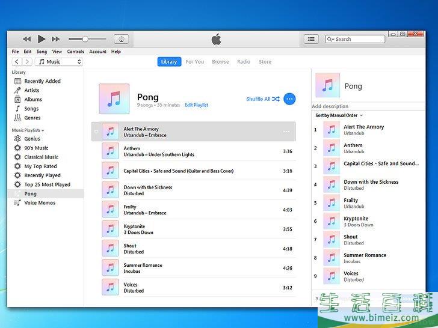Select track 9 Voices in right panel

(x=368, y=276)
